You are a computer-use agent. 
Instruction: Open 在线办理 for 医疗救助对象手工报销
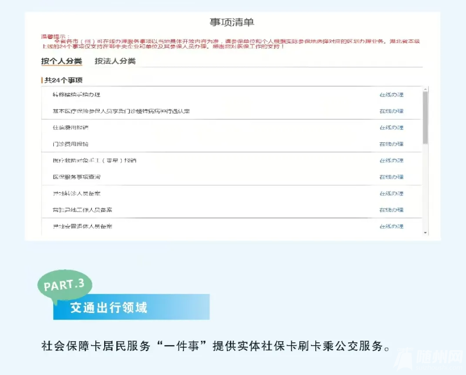point(391,161)
